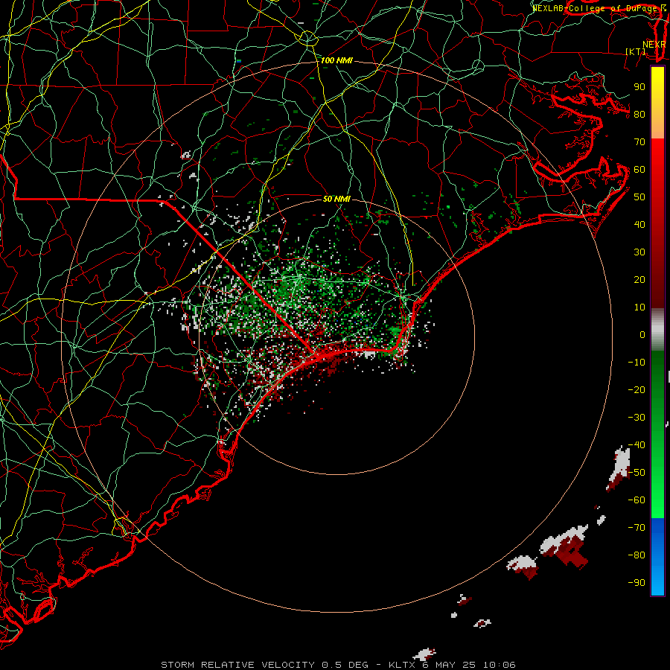Viewport: 670px width, 670px height.
Task: Click the -70 value on the velocity scale
Action: click(636, 528)
